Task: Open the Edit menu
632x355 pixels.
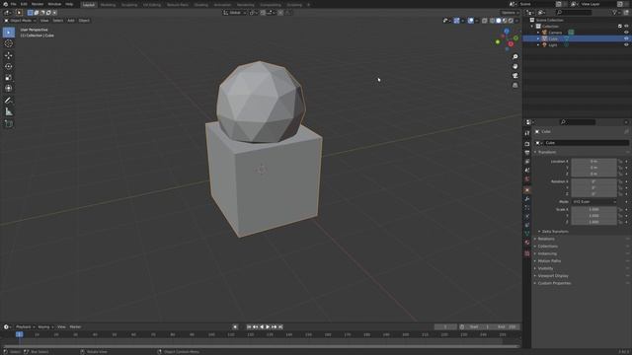Action: 24,4
